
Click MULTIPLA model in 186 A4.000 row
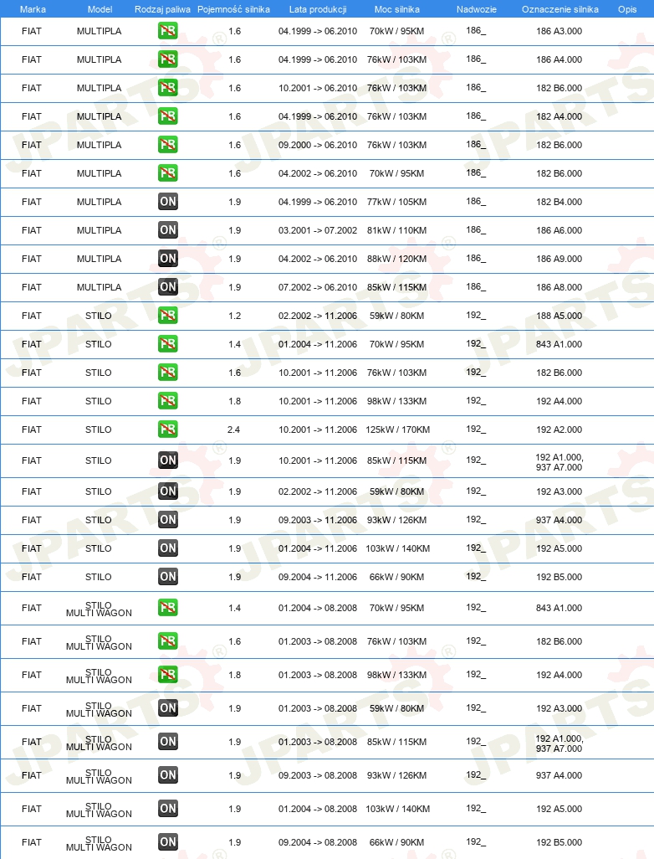coord(99,59)
